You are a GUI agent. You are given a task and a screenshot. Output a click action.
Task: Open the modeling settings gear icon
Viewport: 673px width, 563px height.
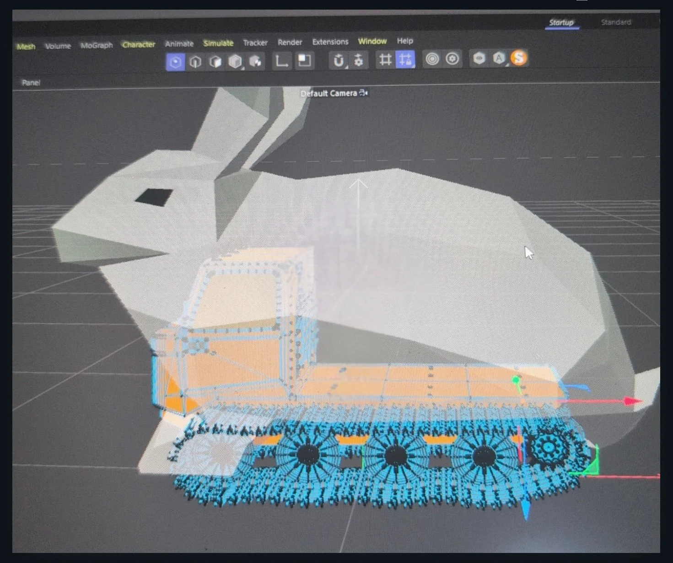[x=358, y=59]
